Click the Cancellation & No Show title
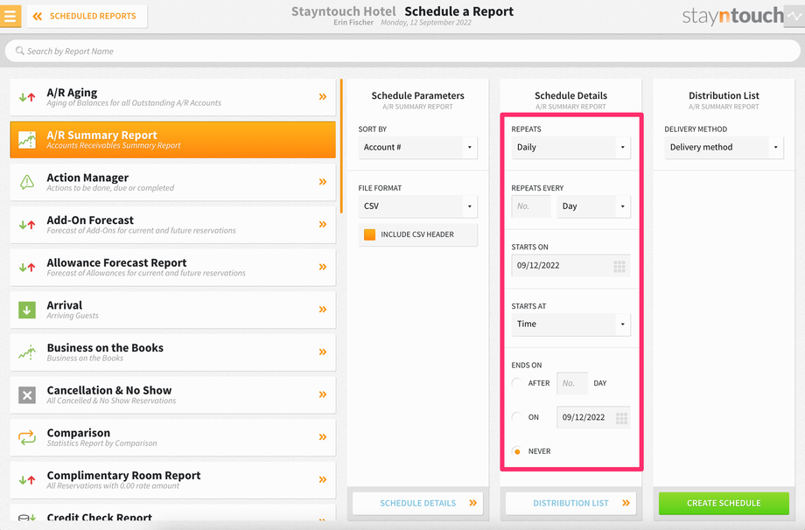The height and width of the screenshot is (530, 805). coord(108,390)
